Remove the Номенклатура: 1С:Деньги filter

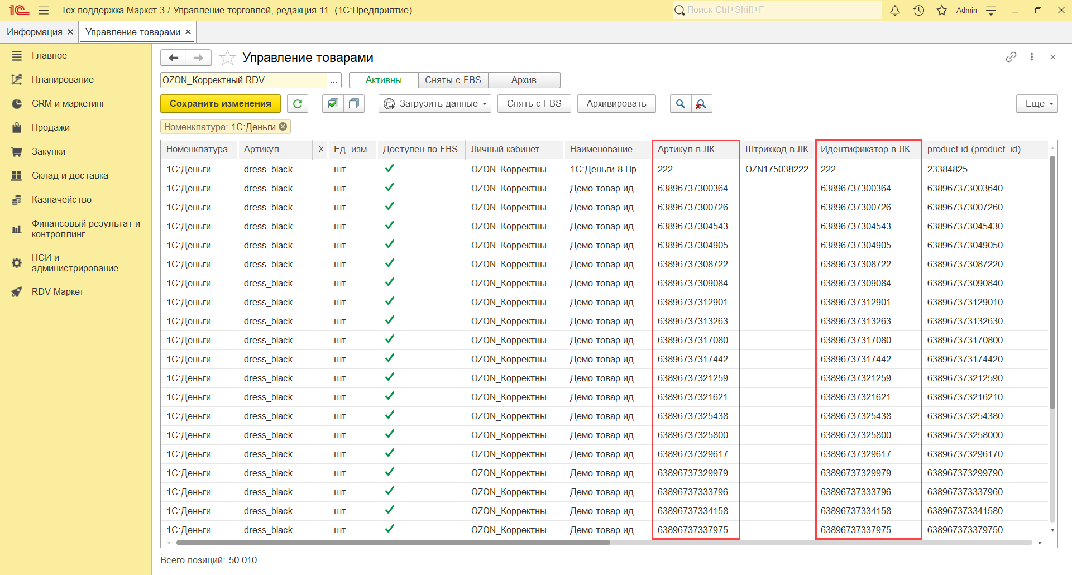pyautogui.click(x=283, y=127)
